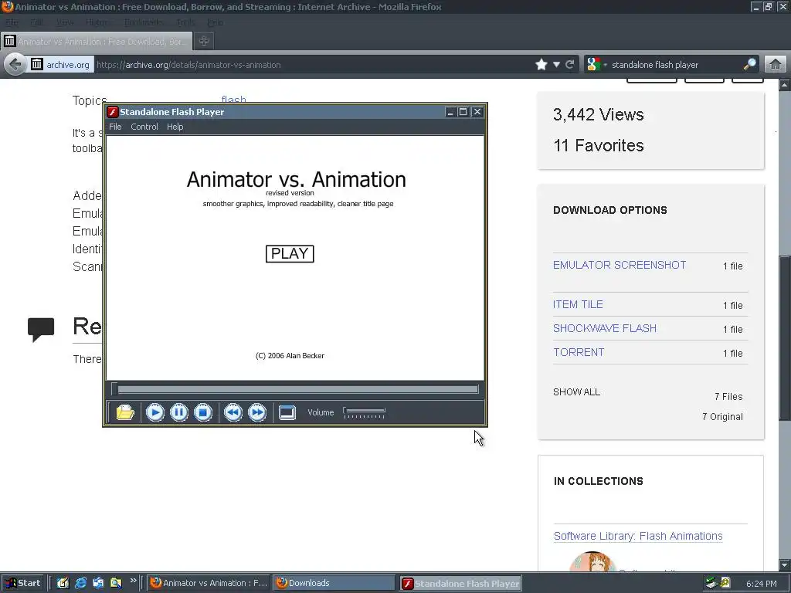Click the first quick launch icon by Start
791x593 pixels.
click(x=63, y=583)
